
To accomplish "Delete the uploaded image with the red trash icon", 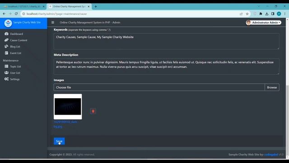I will (x=93, y=111).
